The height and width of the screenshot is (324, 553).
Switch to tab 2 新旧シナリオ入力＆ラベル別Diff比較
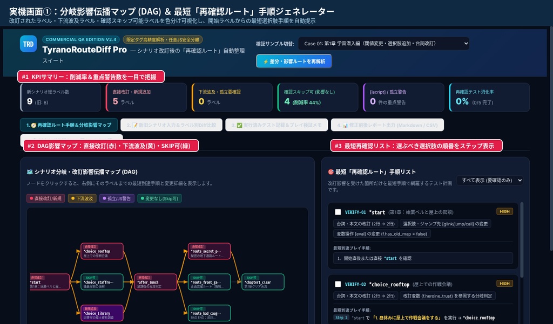[171, 125]
